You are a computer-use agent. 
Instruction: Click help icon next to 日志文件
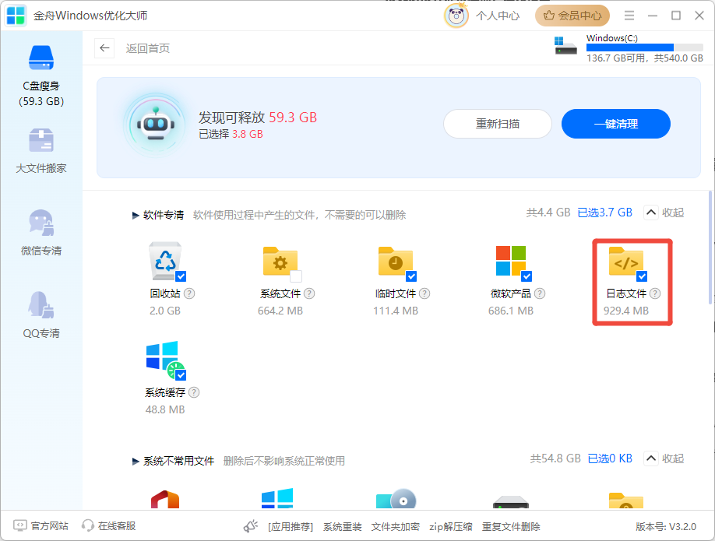[x=655, y=293]
